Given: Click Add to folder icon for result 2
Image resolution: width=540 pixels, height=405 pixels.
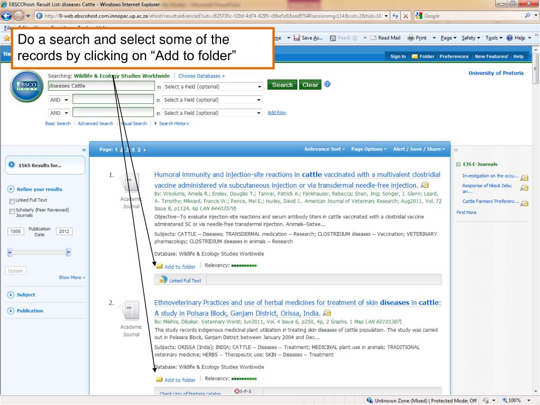Looking at the screenshot, I should click(x=159, y=379).
